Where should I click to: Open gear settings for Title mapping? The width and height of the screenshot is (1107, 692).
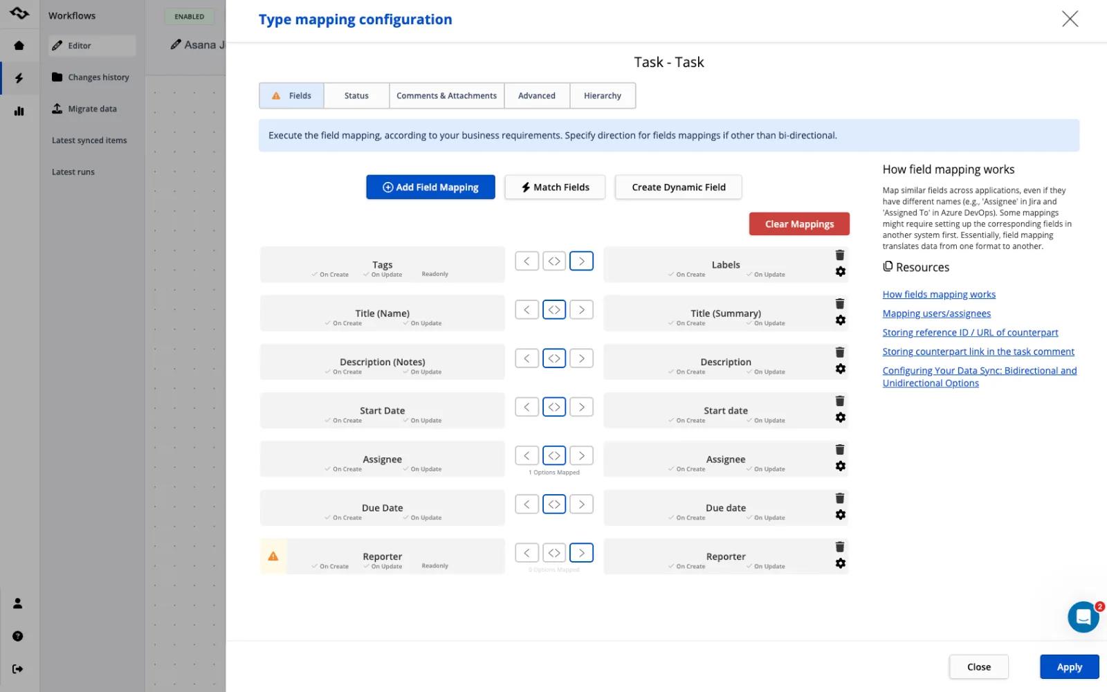point(840,320)
